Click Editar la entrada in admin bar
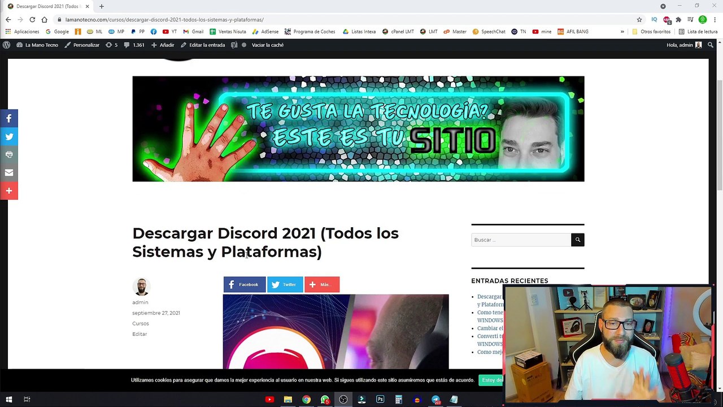This screenshot has height=407, width=723. 203,45
